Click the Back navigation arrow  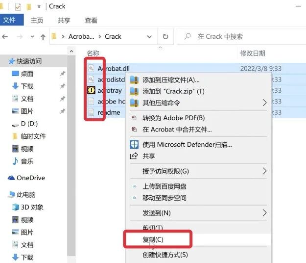[5, 37]
